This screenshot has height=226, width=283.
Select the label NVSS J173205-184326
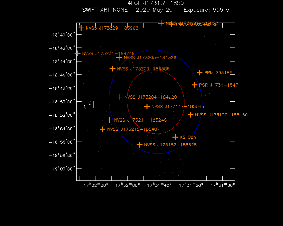(x=150, y=58)
